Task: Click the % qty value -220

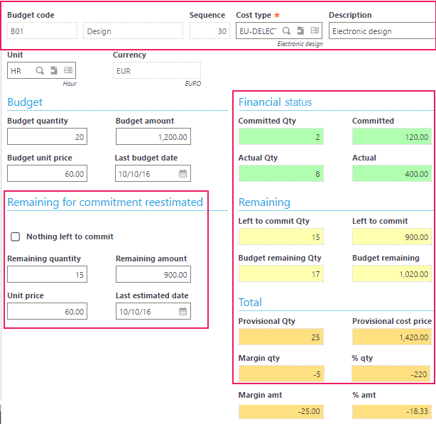Action: tap(391, 374)
